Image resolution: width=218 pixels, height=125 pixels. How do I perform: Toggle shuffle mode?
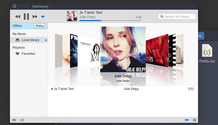click(22, 120)
